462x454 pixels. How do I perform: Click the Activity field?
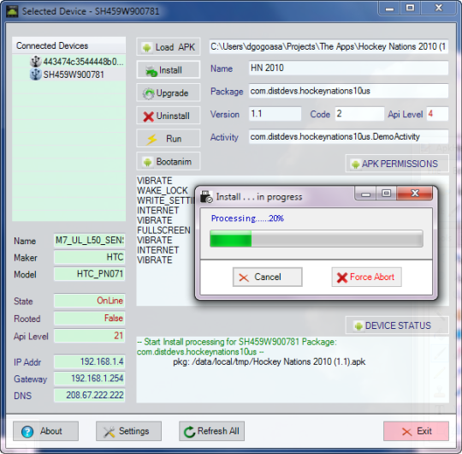pos(348,136)
